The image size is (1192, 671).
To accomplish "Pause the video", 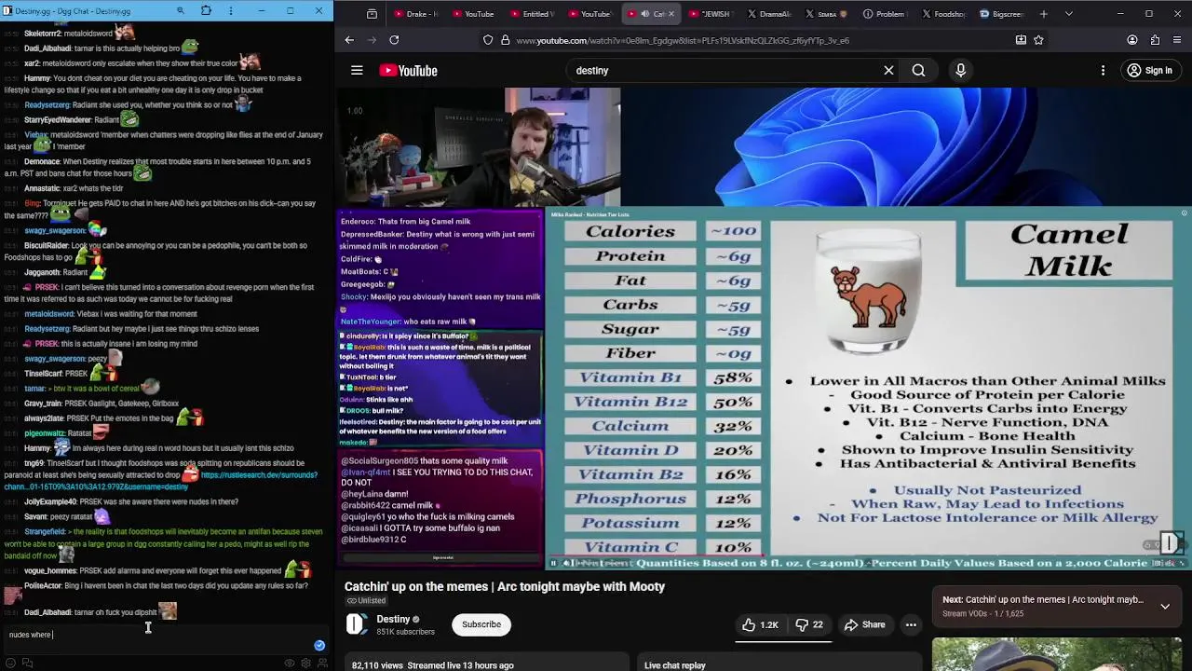I will pyautogui.click(x=553, y=563).
